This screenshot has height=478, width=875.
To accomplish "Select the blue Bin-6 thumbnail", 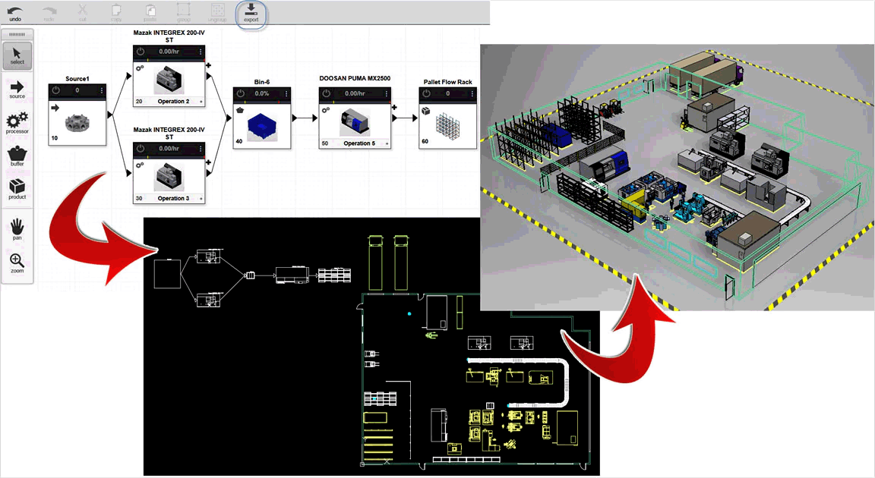I will pyautogui.click(x=262, y=127).
